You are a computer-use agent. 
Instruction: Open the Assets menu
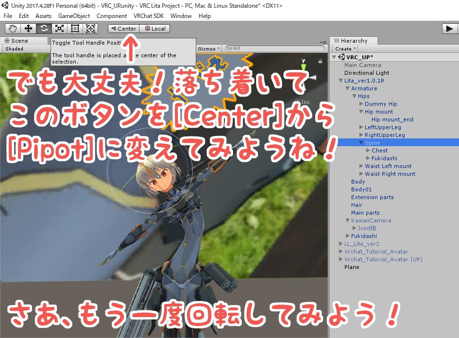(43, 16)
